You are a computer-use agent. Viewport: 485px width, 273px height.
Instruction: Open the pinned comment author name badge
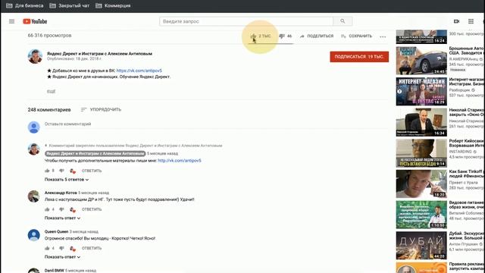click(x=95, y=153)
